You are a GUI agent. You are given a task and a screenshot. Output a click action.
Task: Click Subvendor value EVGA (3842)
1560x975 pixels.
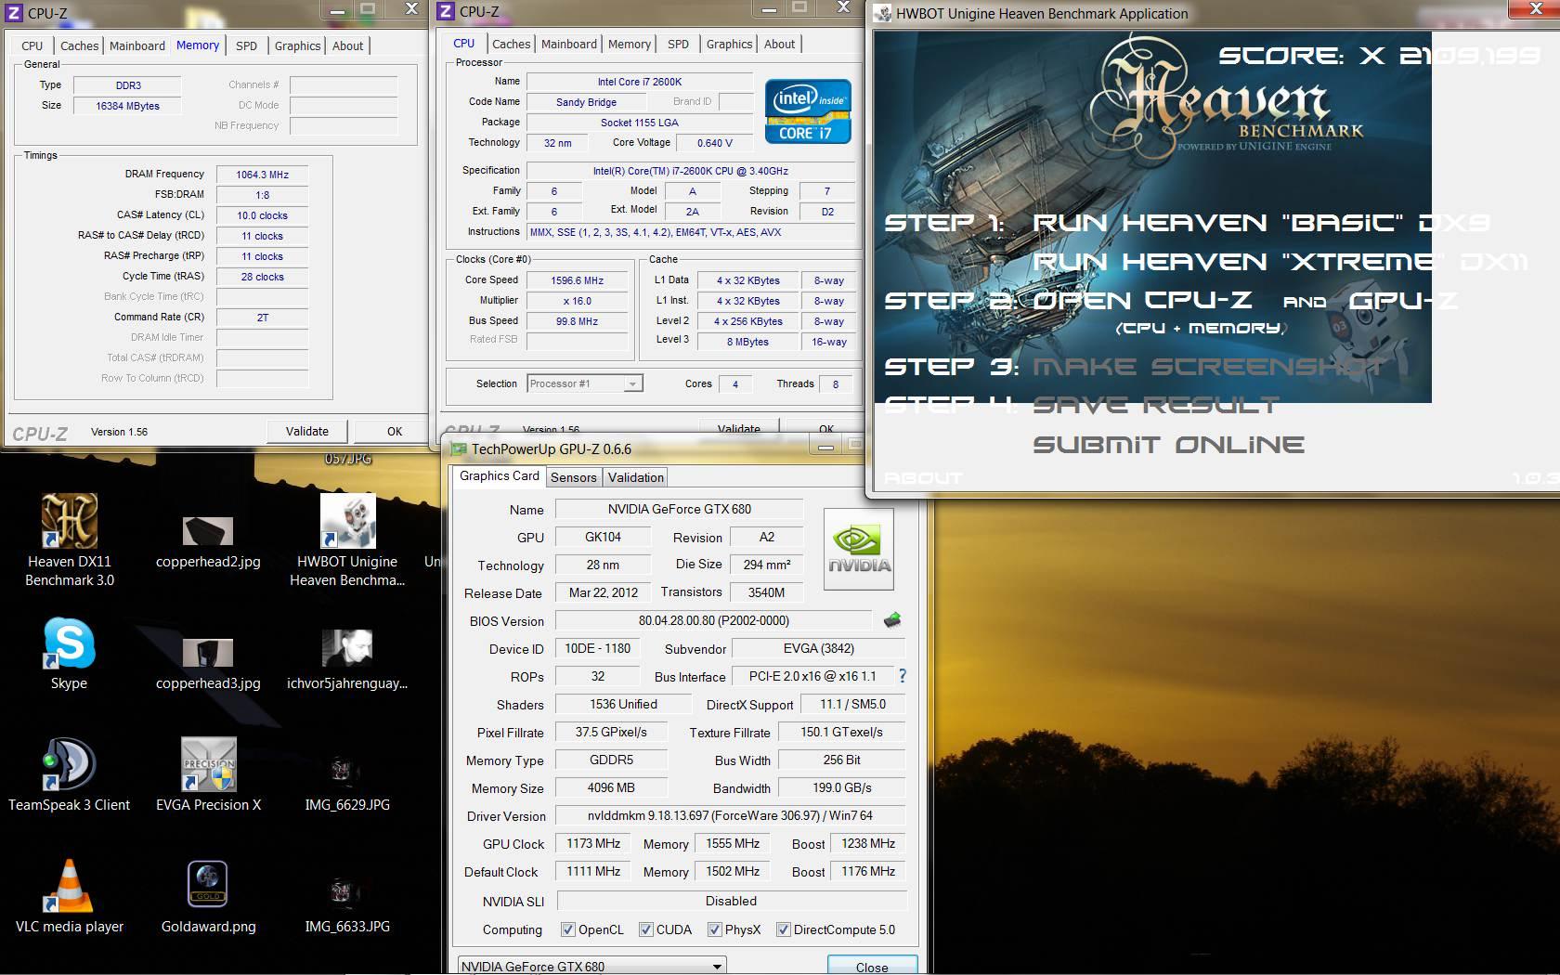819,648
